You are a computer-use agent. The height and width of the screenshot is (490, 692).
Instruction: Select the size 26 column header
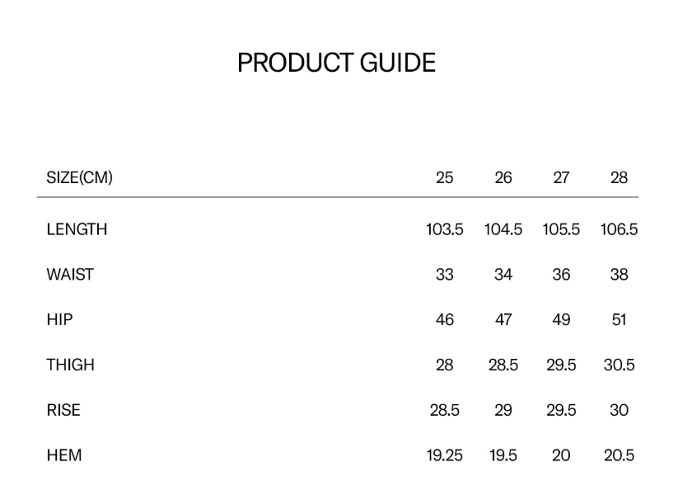503,177
